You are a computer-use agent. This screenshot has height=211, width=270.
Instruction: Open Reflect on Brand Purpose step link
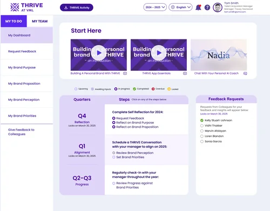135,122
